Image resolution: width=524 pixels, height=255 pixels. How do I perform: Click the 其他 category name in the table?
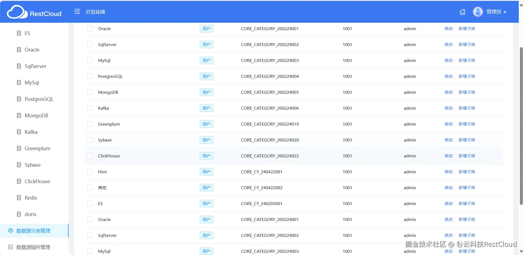102,188
